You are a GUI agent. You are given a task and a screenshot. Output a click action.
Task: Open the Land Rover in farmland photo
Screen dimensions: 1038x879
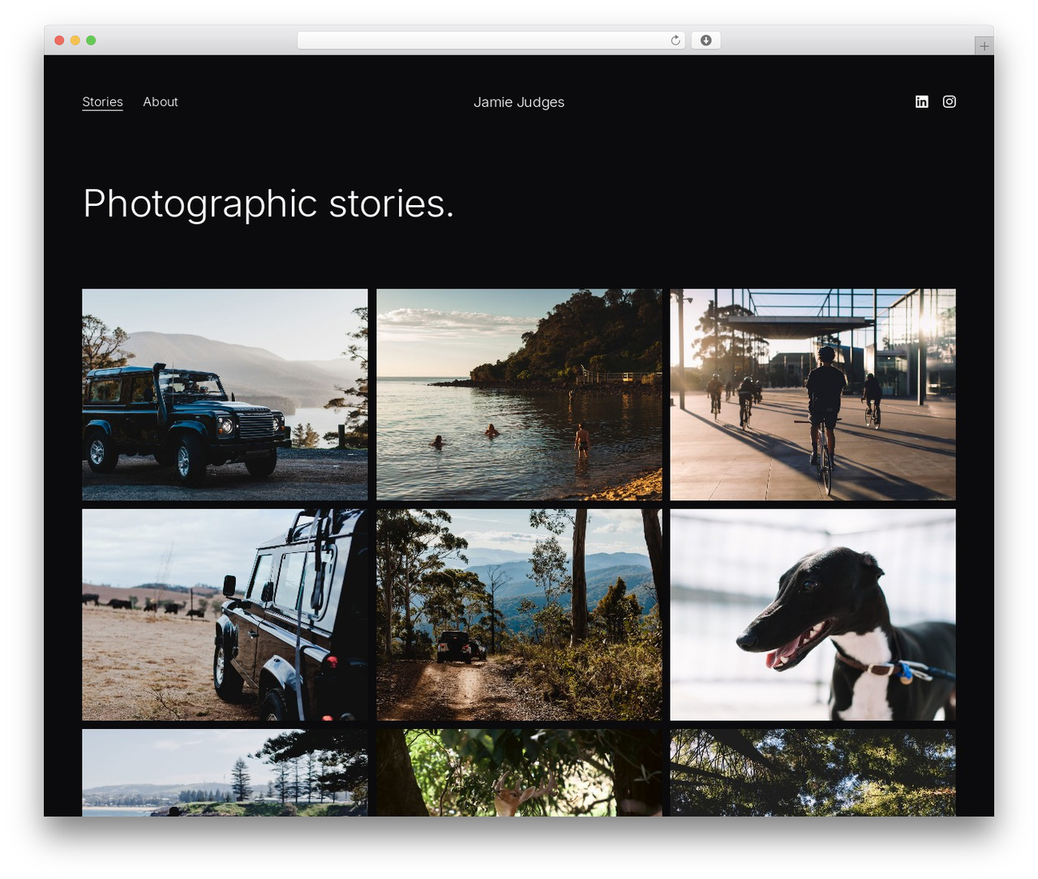pos(225,615)
